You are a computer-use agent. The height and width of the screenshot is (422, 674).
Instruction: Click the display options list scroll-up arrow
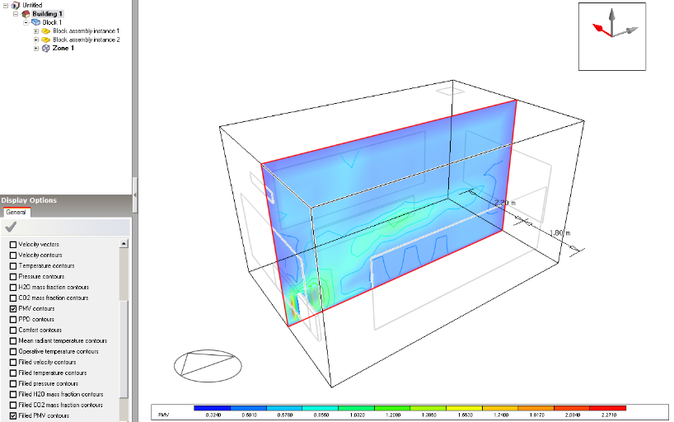pyautogui.click(x=124, y=244)
